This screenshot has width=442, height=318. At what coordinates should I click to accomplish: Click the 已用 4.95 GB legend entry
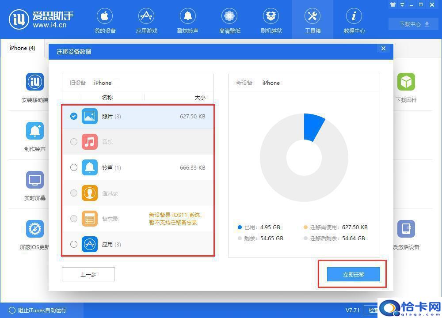tap(259, 227)
